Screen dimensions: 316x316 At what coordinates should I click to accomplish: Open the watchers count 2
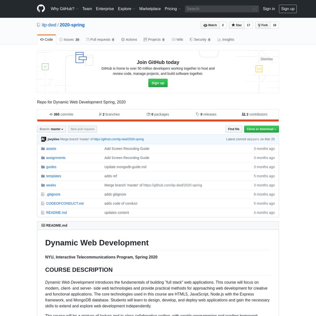[223, 25]
